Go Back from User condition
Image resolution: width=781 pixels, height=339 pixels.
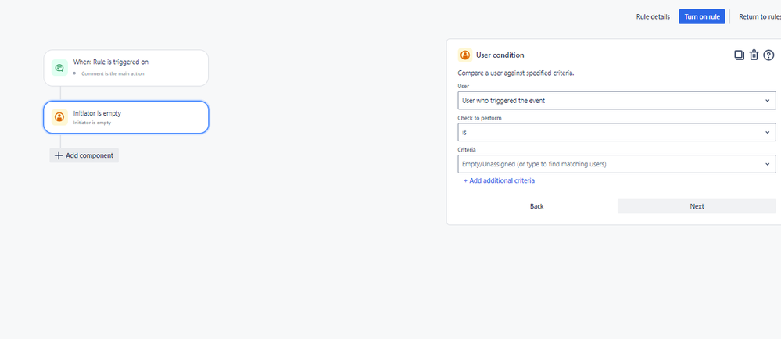pos(536,206)
